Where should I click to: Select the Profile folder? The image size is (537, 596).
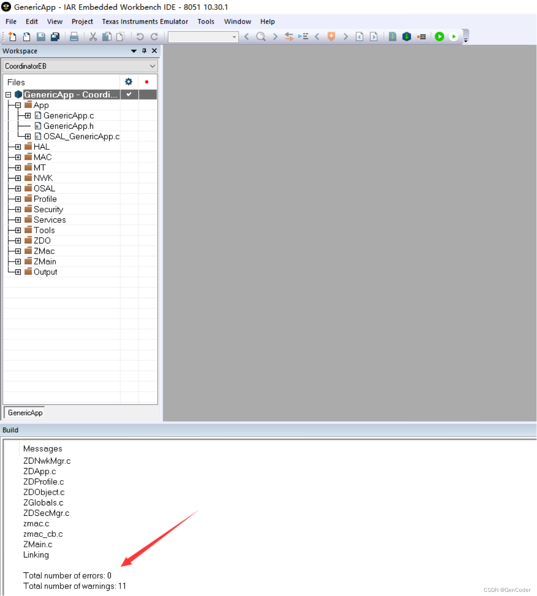[x=45, y=199]
